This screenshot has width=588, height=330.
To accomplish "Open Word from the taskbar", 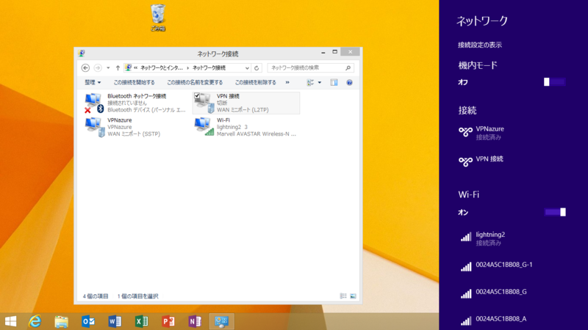I will point(115,321).
